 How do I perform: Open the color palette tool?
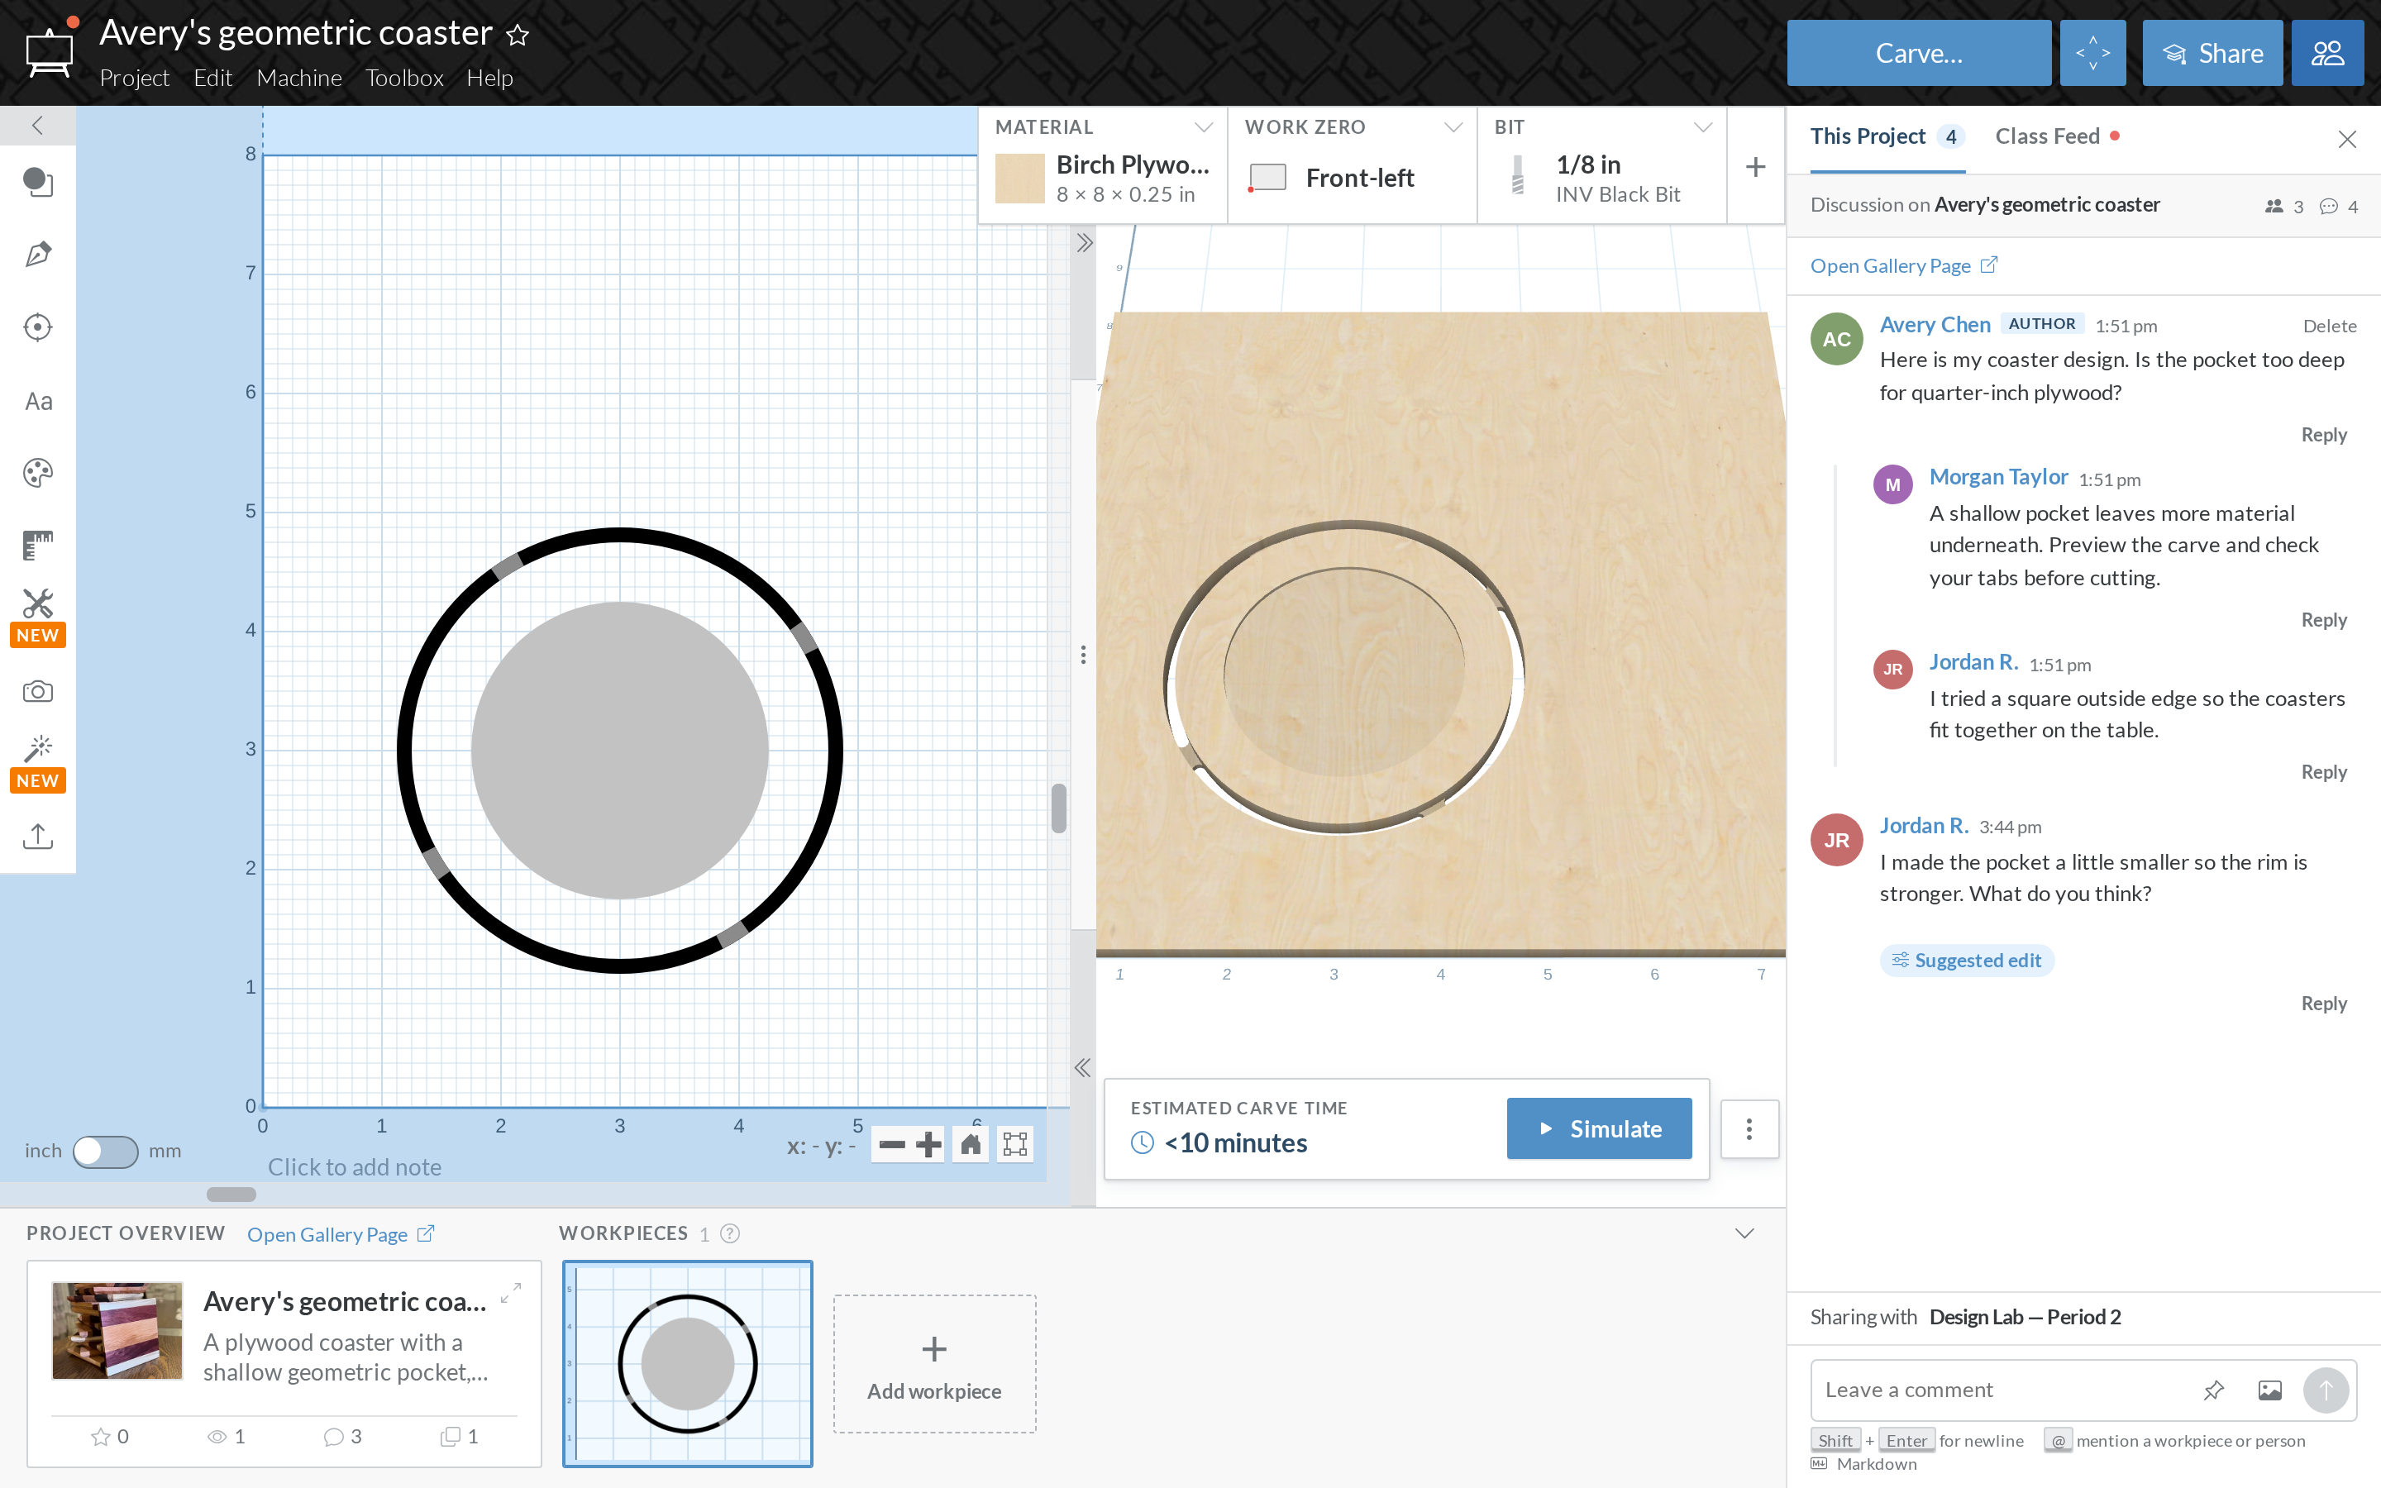pos(37,474)
